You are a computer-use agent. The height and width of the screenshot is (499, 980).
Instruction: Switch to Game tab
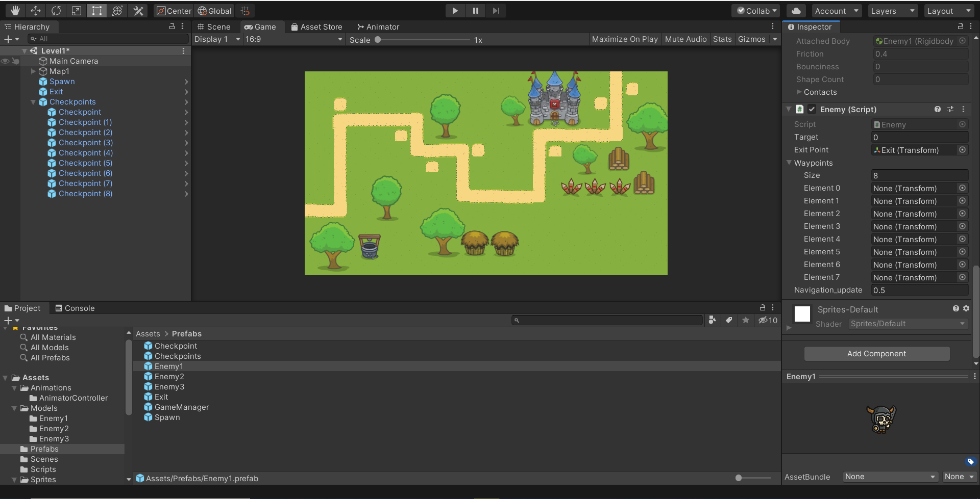coord(260,27)
